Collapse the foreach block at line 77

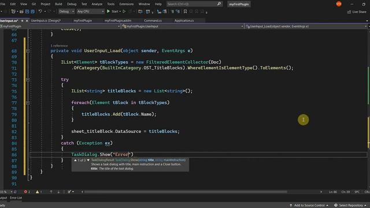pyautogui.click(x=28, y=103)
